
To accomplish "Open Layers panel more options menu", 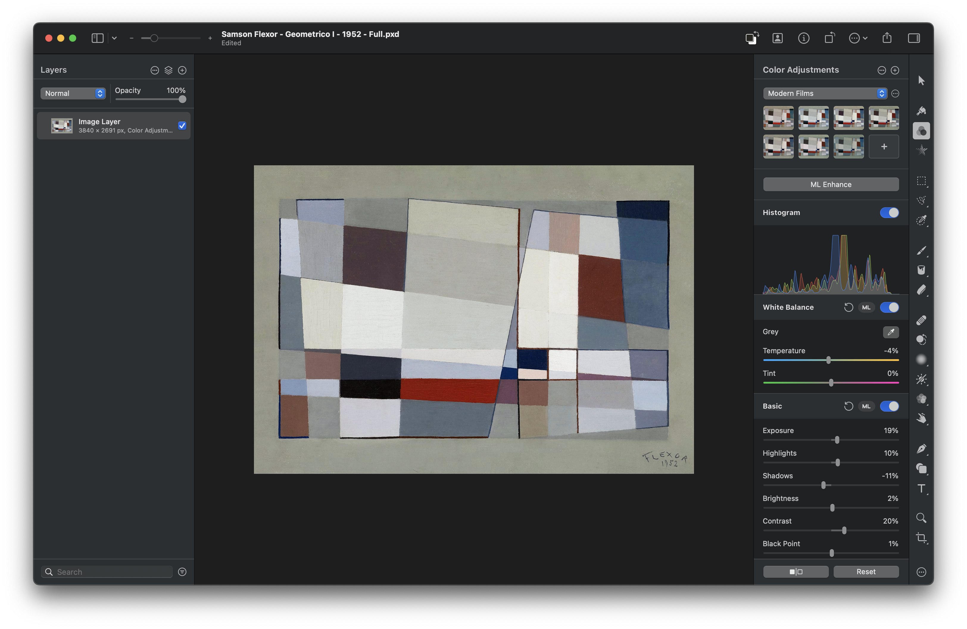I will [x=155, y=70].
